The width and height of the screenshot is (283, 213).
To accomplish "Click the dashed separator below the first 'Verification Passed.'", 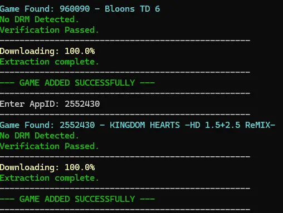I will coord(125,40).
